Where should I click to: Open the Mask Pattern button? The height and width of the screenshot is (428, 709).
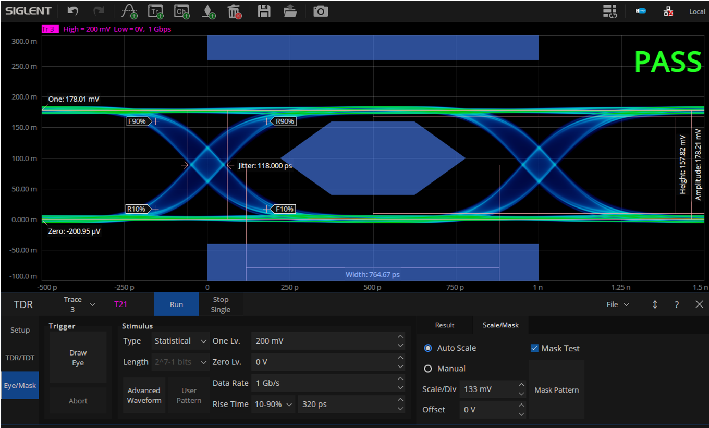556,390
